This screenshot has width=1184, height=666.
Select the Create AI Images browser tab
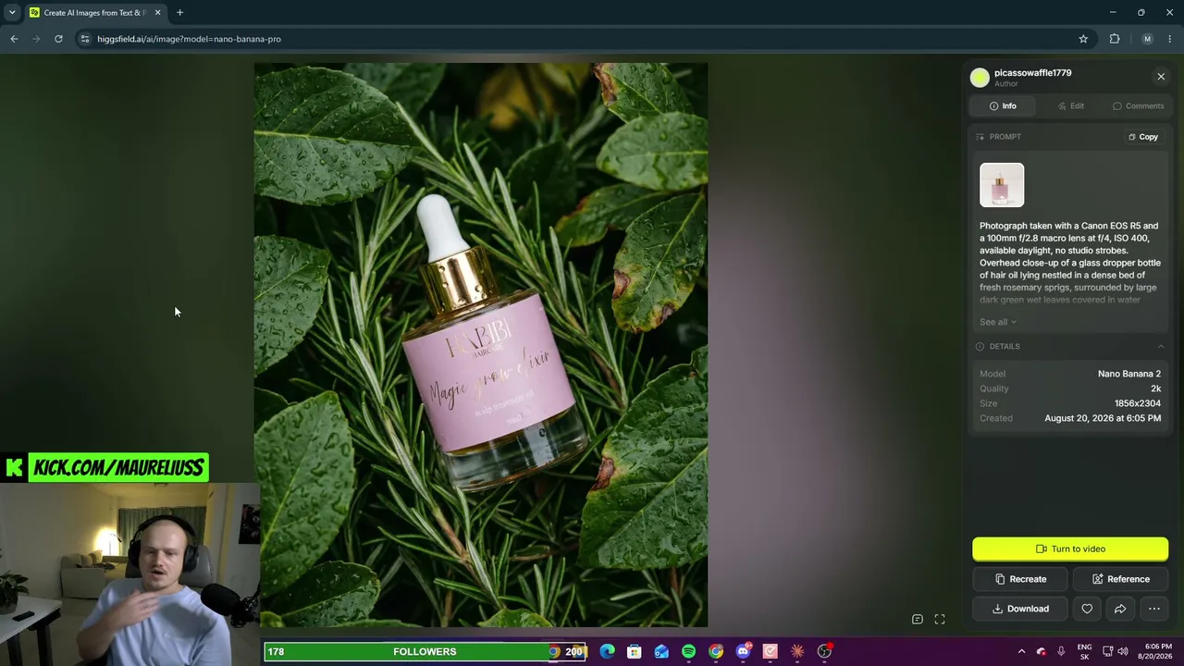(x=94, y=13)
